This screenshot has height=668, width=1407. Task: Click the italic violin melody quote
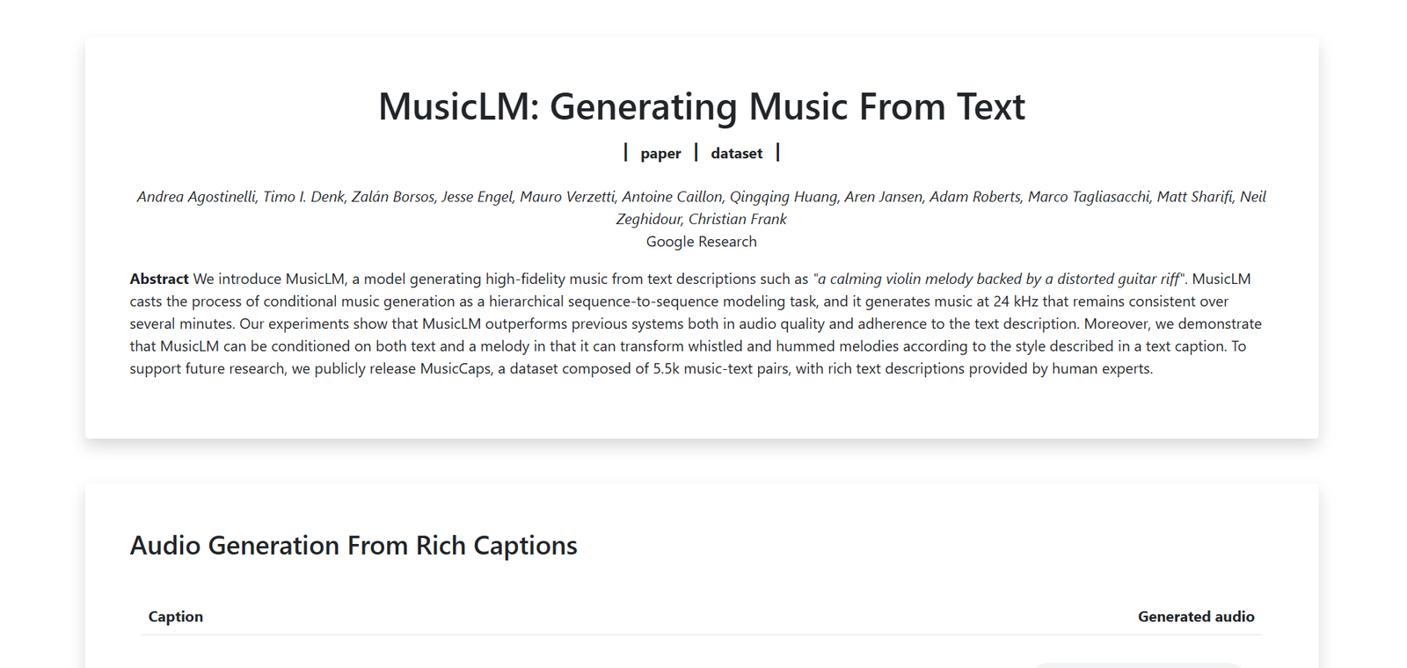(999, 280)
